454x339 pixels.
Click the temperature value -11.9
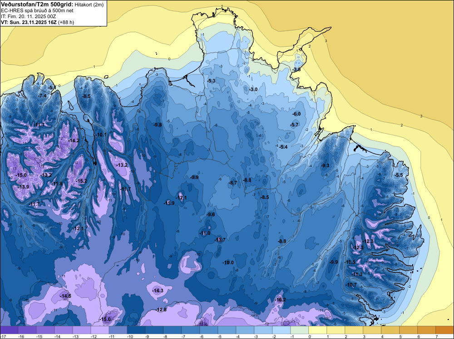169,203
